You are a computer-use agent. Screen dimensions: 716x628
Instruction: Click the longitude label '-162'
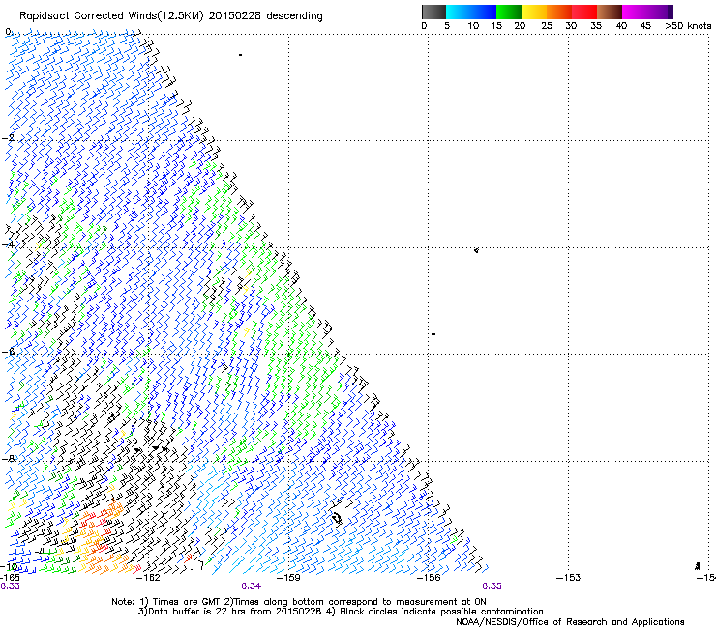tap(149, 578)
